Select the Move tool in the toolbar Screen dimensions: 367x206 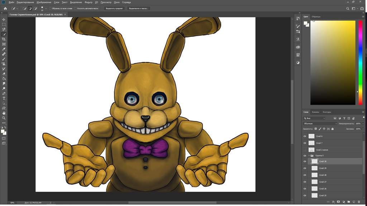4,20
